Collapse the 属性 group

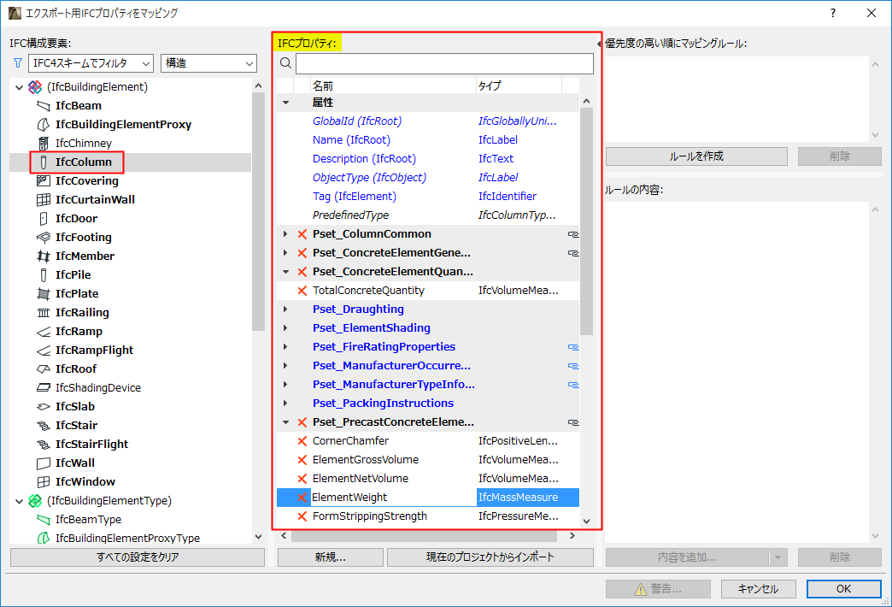pyautogui.click(x=286, y=103)
